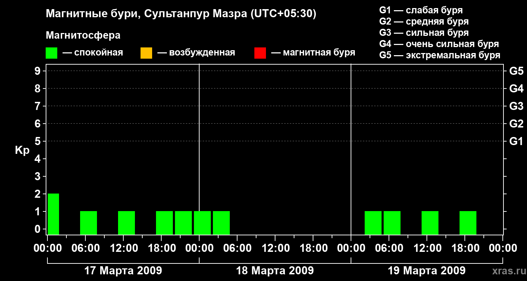Image resolution: width=527 pixels, height=281 pixels.
Task: Click the '19 Марта 2009' date label
Action: point(427,271)
